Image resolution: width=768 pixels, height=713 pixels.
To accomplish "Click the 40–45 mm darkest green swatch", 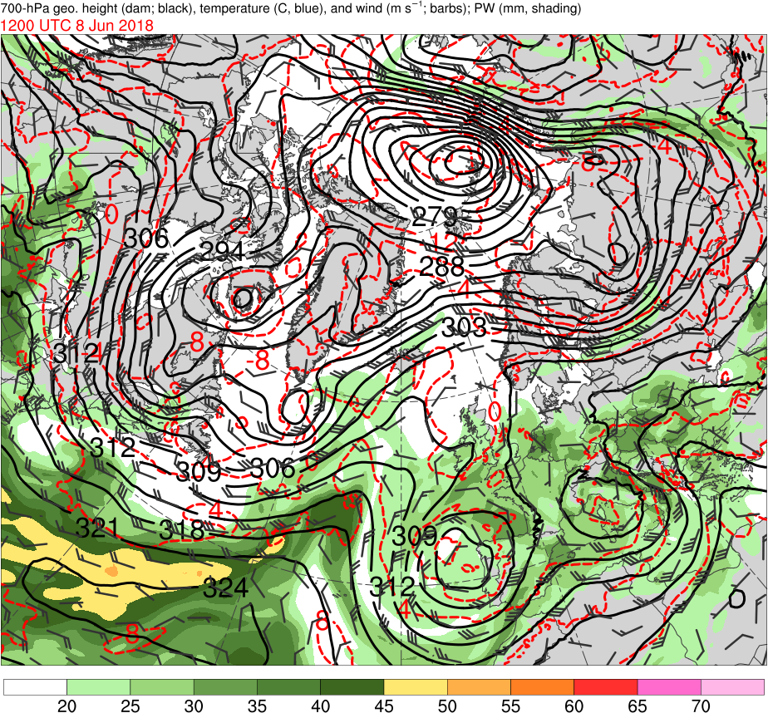I will [x=352, y=687].
